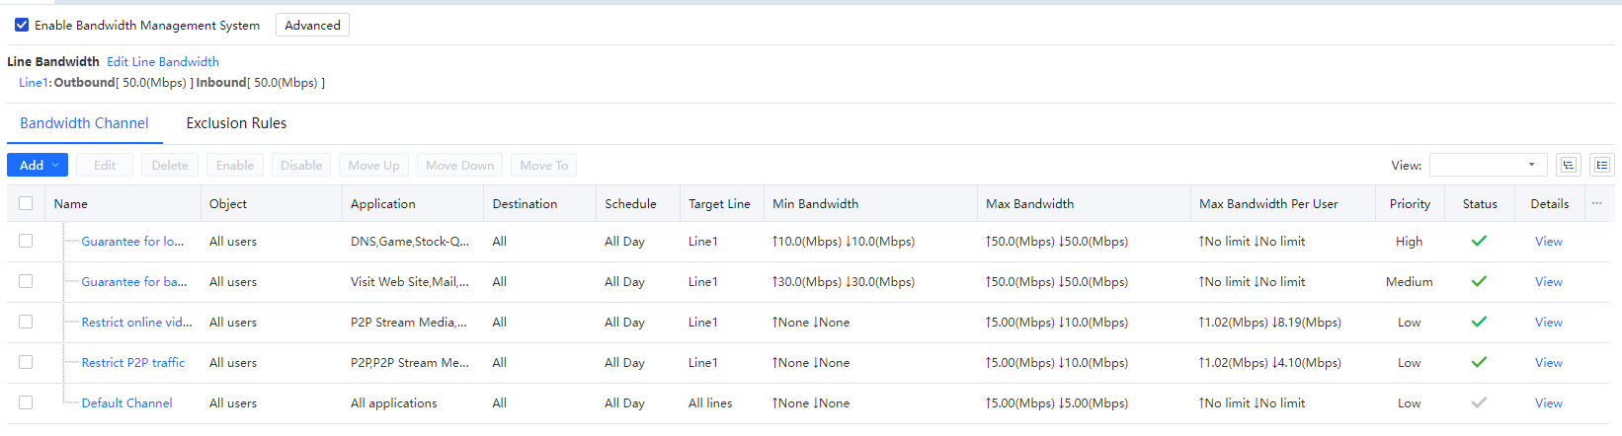Click green status checkmark for Guarantee for ba... row
The height and width of the screenshot is (436, 1622).
coord(1479,281)
